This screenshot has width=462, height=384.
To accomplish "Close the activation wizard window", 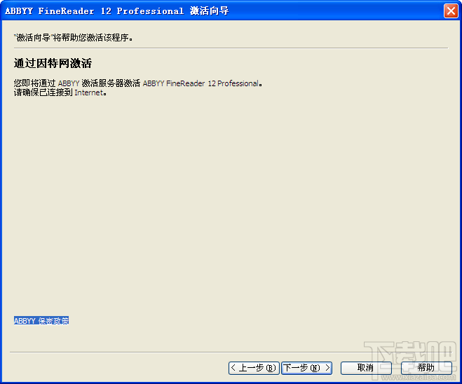I will (x=451, y=11).
